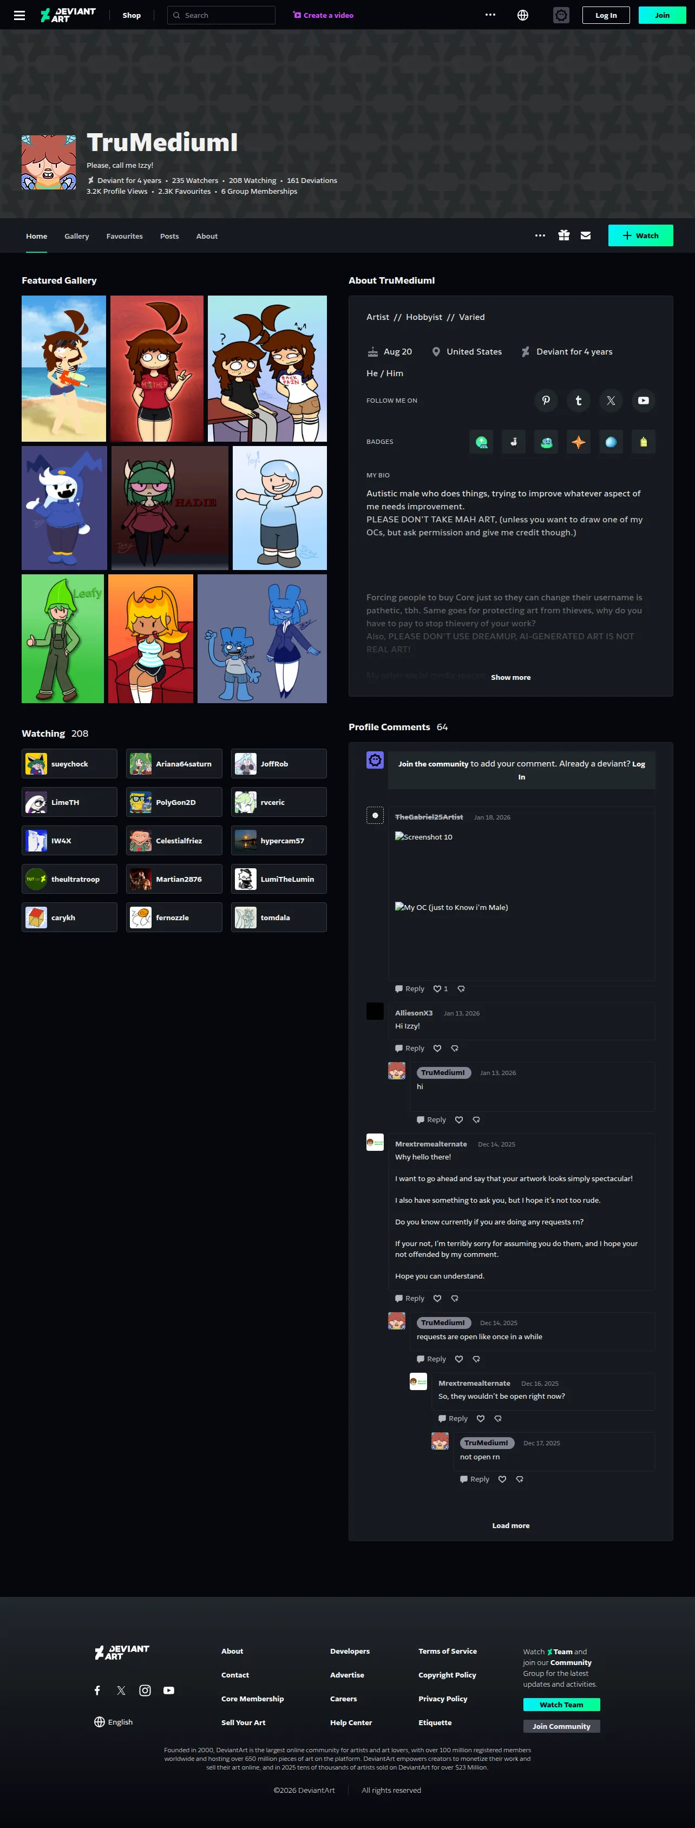
Task: Like Mrextremealternate's 'So, they wouldn't be open' reply
Action: coord(481,1419)
